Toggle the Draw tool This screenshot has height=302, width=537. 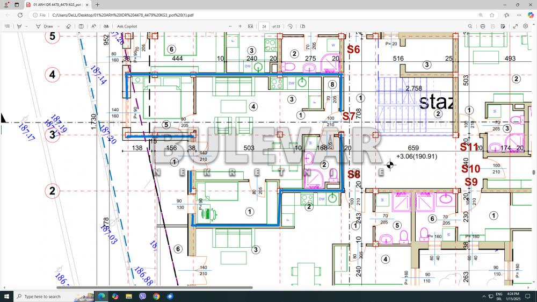click(x=45, y=26)
